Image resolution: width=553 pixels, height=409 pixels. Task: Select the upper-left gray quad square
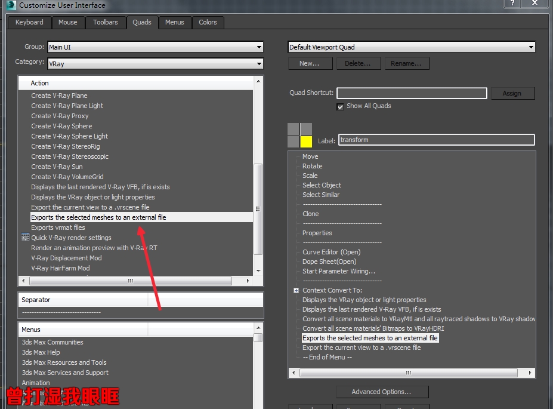point(294,129)
